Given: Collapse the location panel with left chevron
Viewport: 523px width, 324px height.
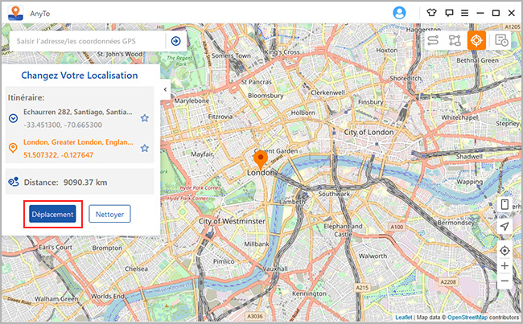Looking at the screenshot, I should 165,89.
